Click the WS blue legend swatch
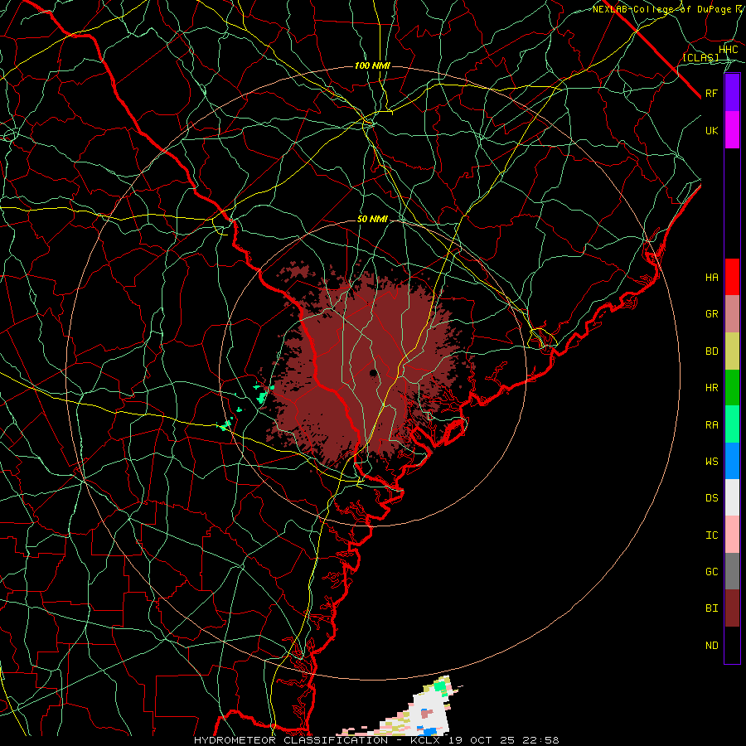The width and height of the screenshot is (746, 746). [x=732, y=461]
